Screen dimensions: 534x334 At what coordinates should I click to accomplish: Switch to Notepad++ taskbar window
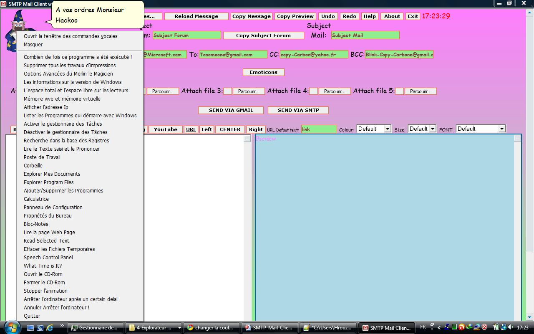[x=329, y=328]
